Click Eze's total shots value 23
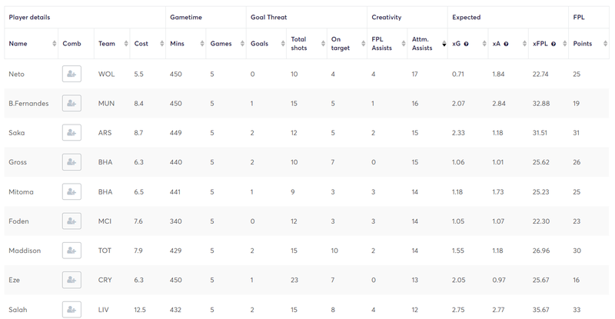Viewport: 615px width, 319px height. tap(294, 280)
